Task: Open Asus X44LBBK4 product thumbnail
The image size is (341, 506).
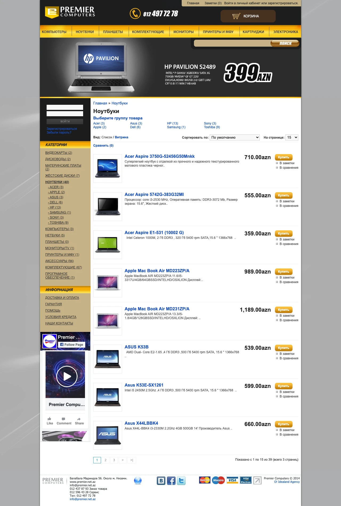Action: 108,435
